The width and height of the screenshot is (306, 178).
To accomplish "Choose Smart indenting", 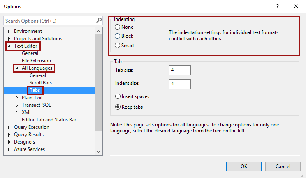I will [118, 46].
